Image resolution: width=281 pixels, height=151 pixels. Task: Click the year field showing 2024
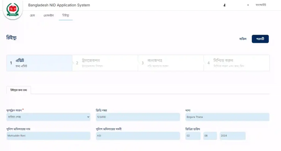pos(232,136)
